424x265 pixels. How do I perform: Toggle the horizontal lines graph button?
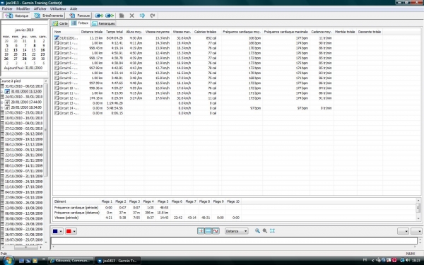[x=208, y=231]
